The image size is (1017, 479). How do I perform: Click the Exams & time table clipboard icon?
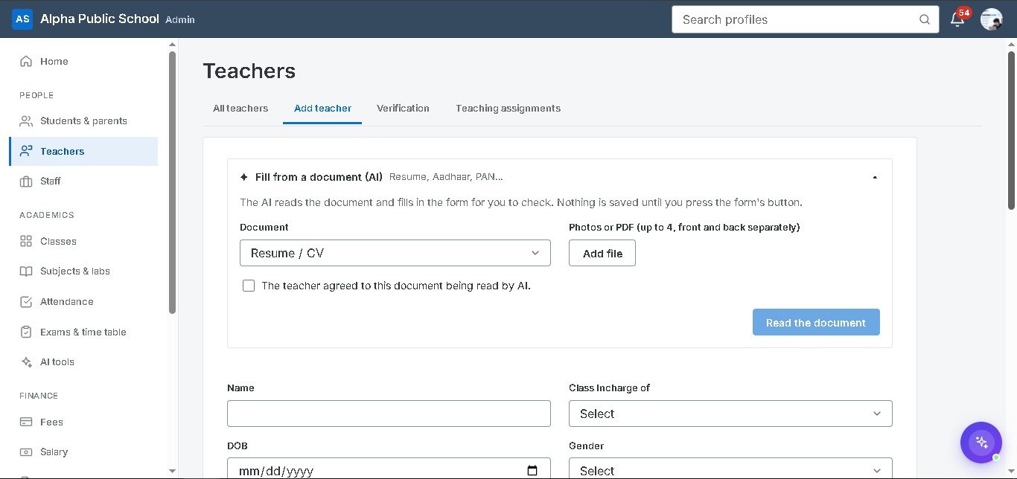click(26, 332)
